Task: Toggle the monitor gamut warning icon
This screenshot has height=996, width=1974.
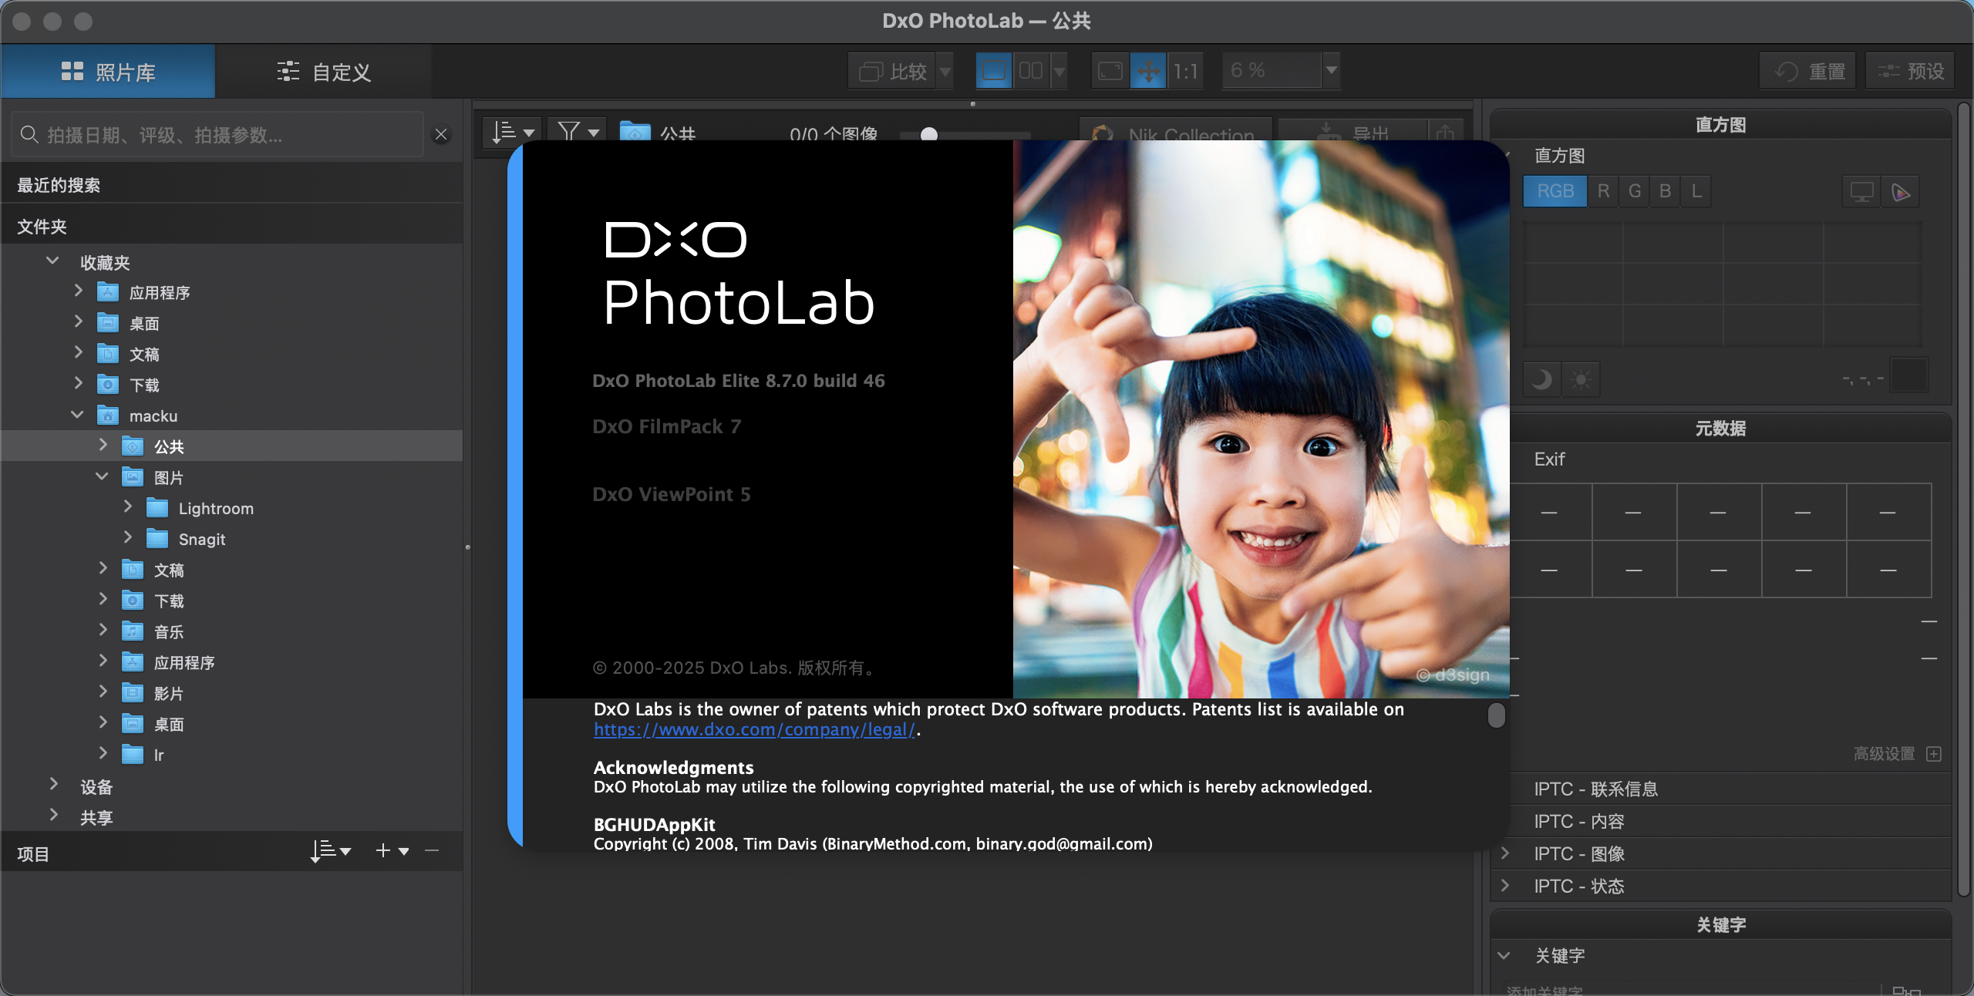Action: [x=1861, y=191]
